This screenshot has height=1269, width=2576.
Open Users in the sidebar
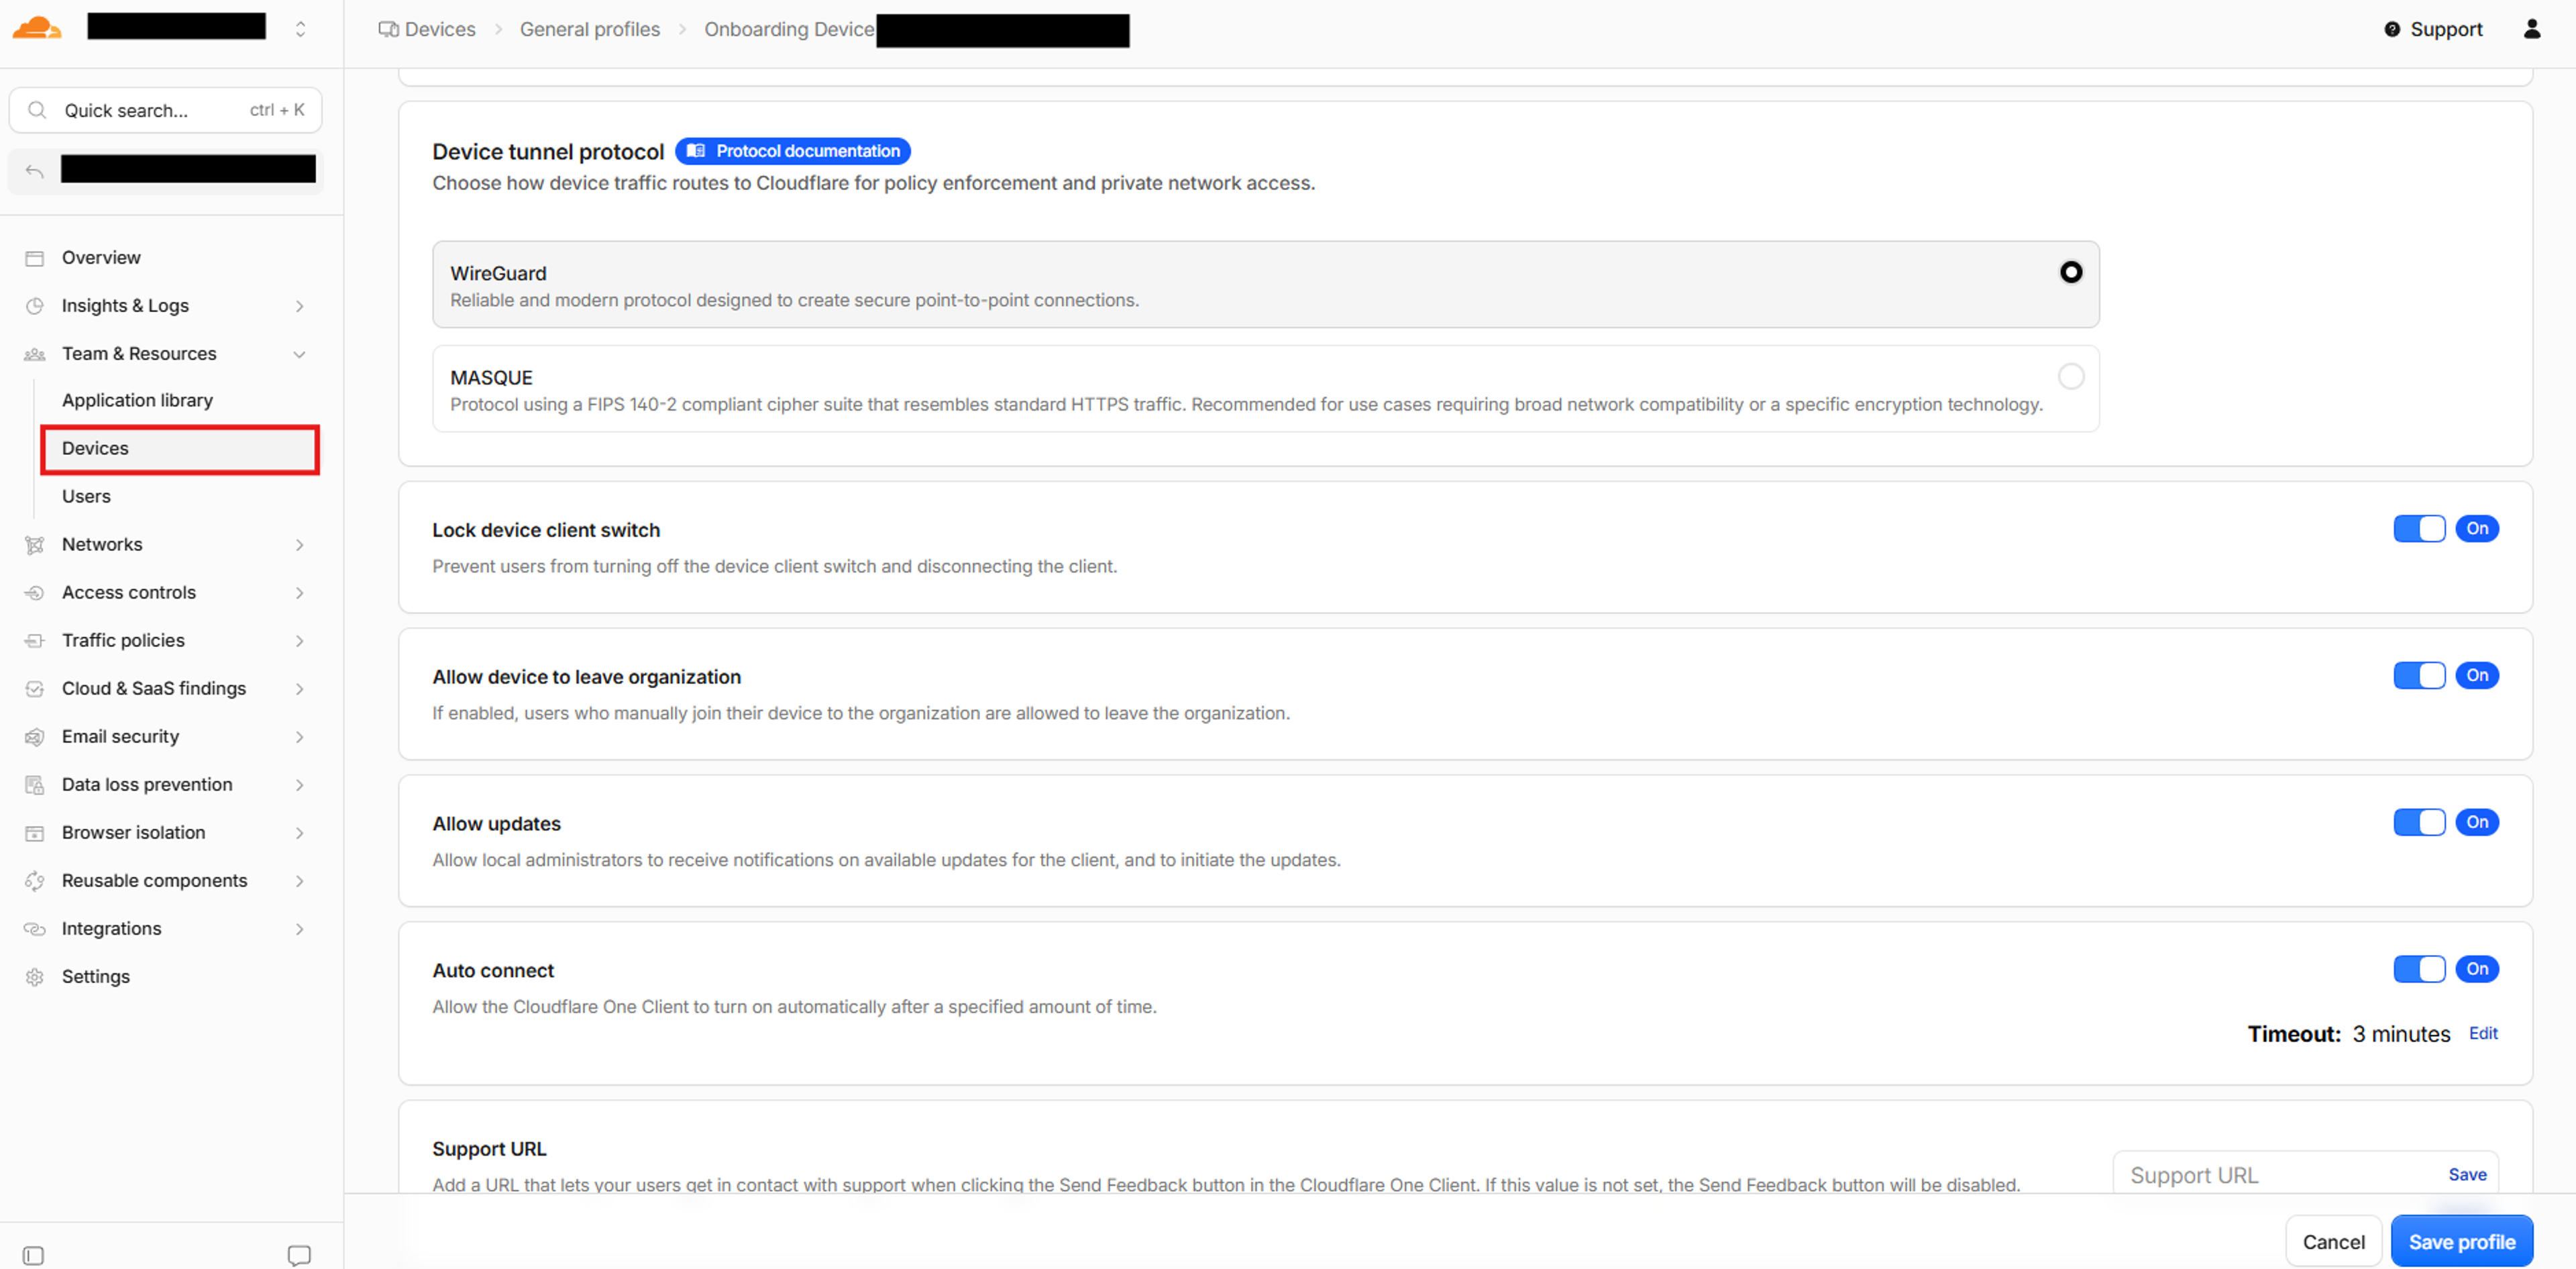86,497
